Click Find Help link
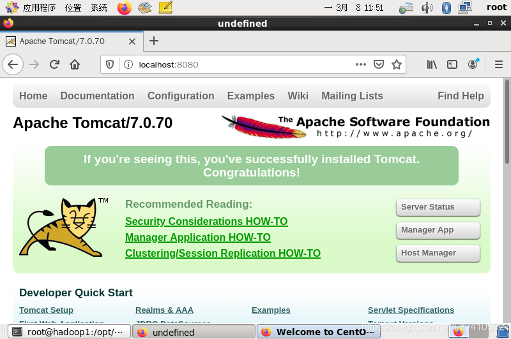511x339 pixels. (x=461, y=96)
